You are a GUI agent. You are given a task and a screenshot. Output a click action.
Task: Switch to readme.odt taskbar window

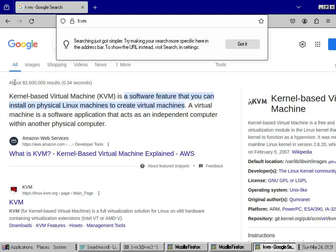tap(99, 247)
